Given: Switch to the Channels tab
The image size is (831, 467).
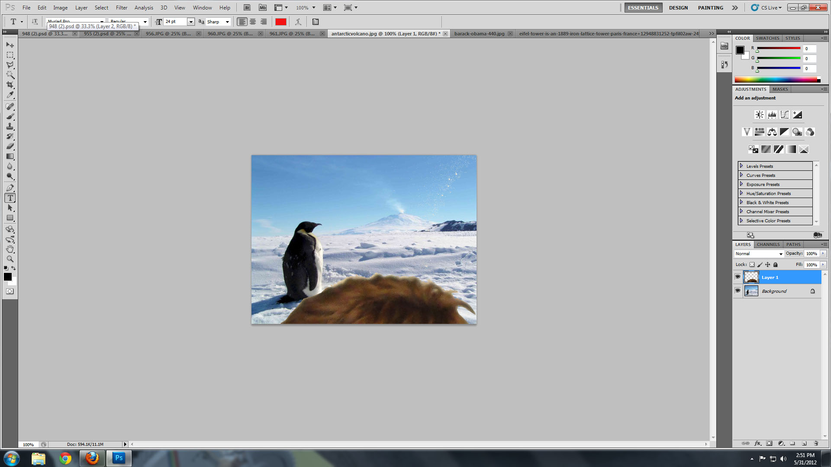Looking at the screenshot, I should pos(768,244).
